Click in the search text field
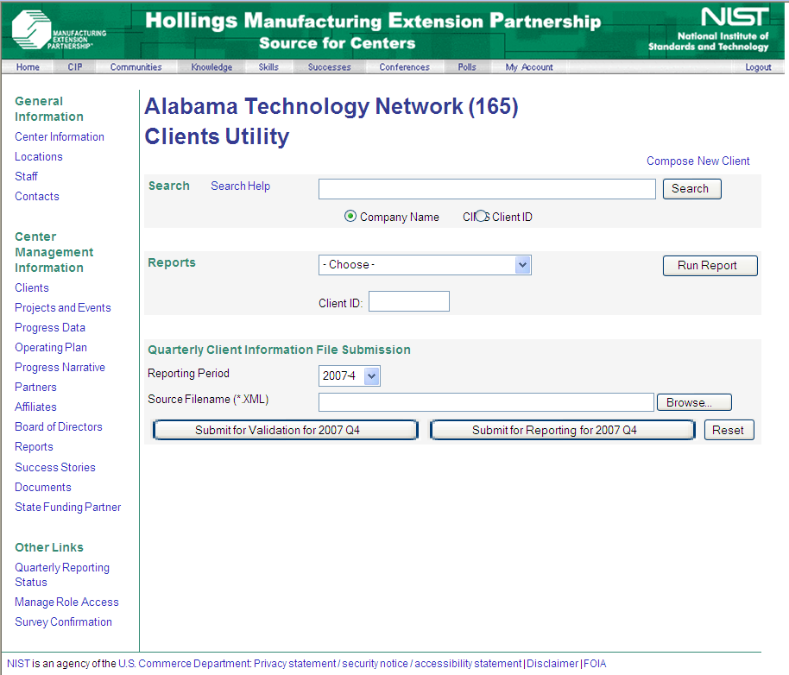 [x=487, y=189]
